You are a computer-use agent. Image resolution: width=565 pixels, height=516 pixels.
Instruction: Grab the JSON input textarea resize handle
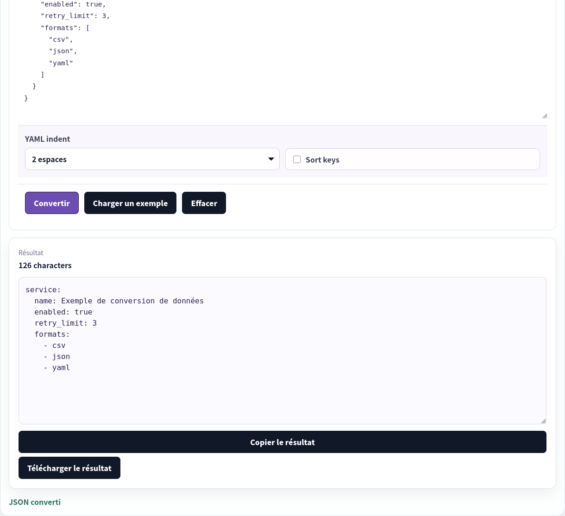(x=545, y=116)
